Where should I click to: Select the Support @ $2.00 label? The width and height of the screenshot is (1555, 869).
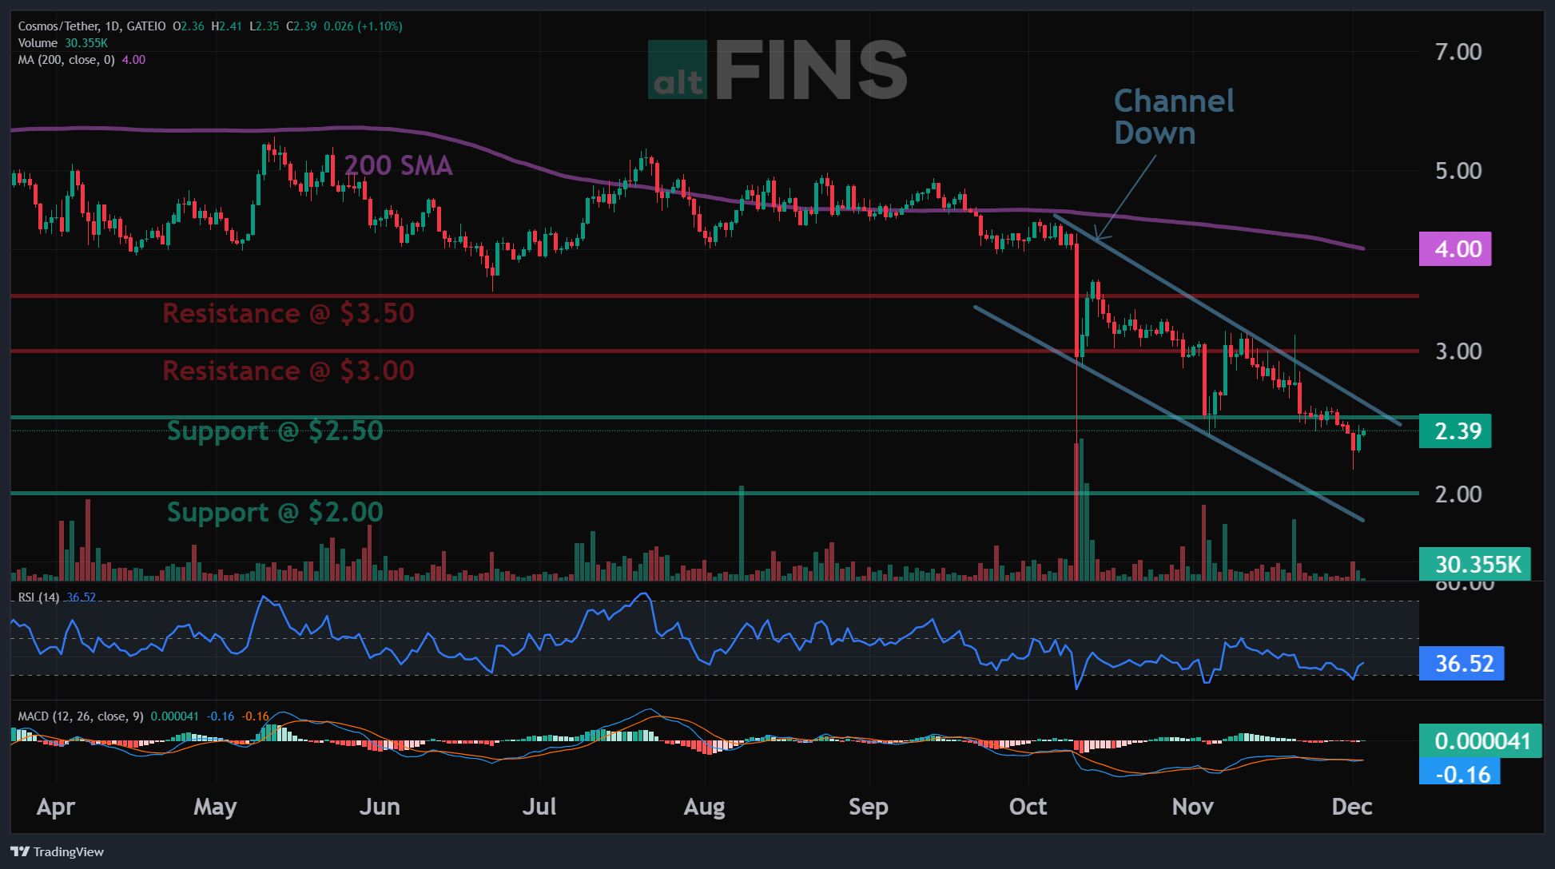coord(275,512)
